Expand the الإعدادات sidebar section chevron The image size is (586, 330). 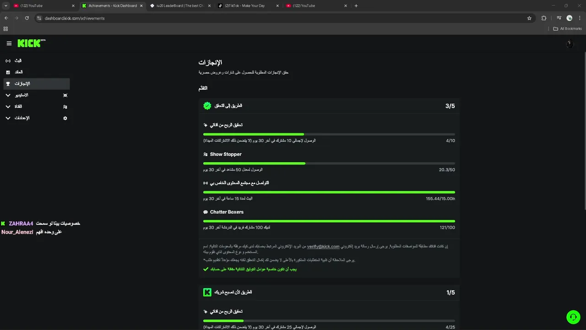(x=8, y=118)
